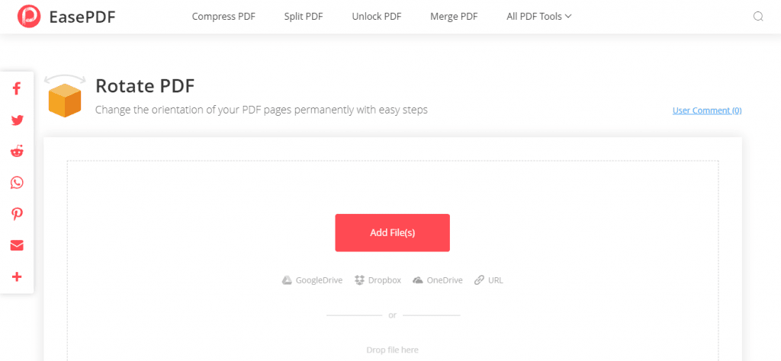Share page via Facebook icon
The height and width of the screenshot is (361, 781).
(x=17, y=89)
